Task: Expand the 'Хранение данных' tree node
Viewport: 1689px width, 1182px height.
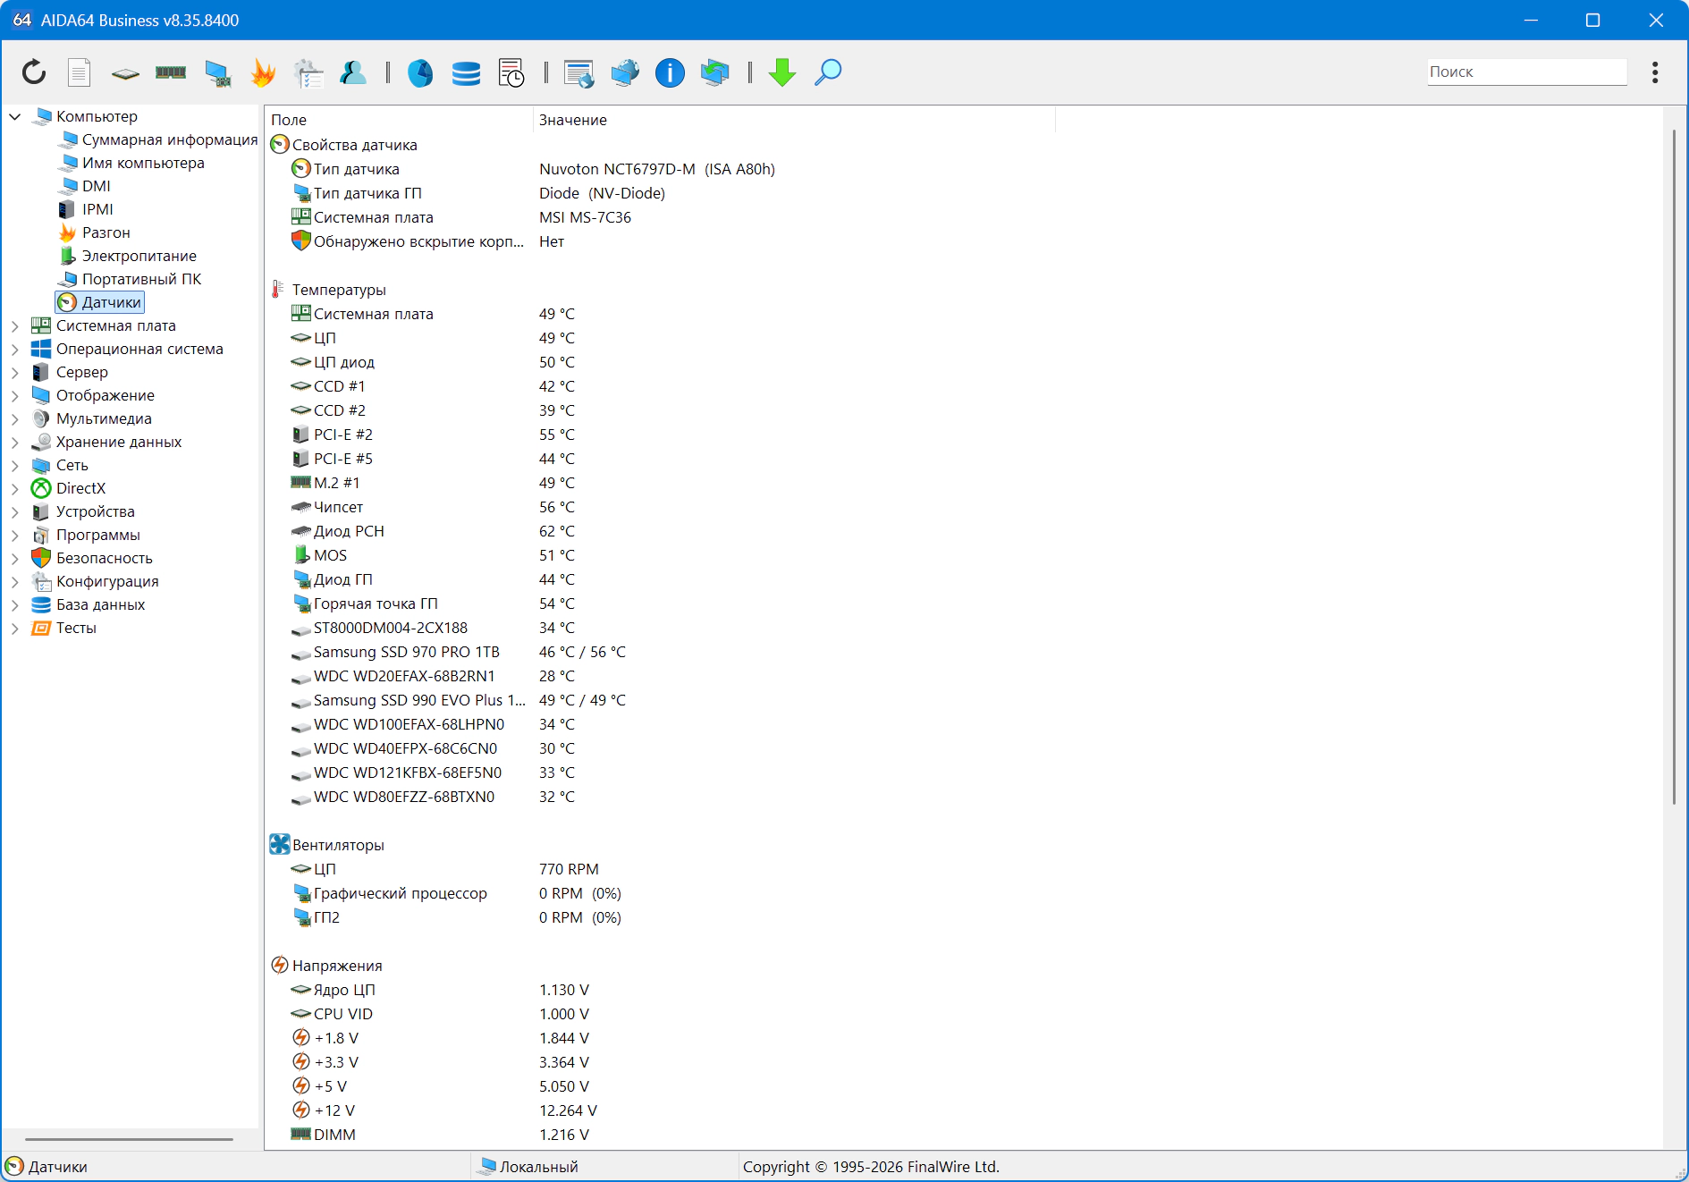Action: click(x=15, y=442)
